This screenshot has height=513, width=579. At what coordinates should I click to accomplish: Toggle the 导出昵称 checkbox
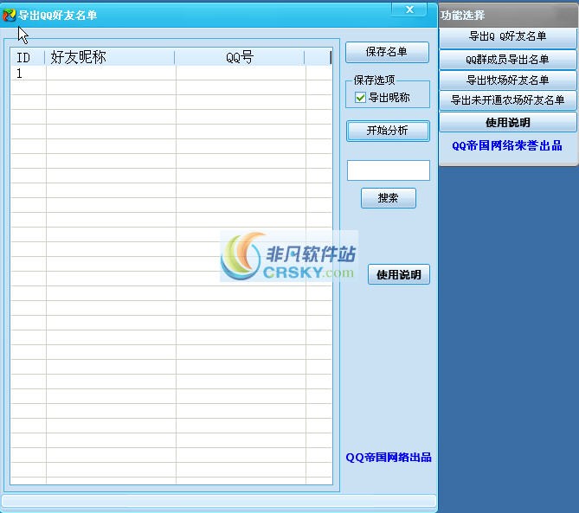click(x=360, y=98)
